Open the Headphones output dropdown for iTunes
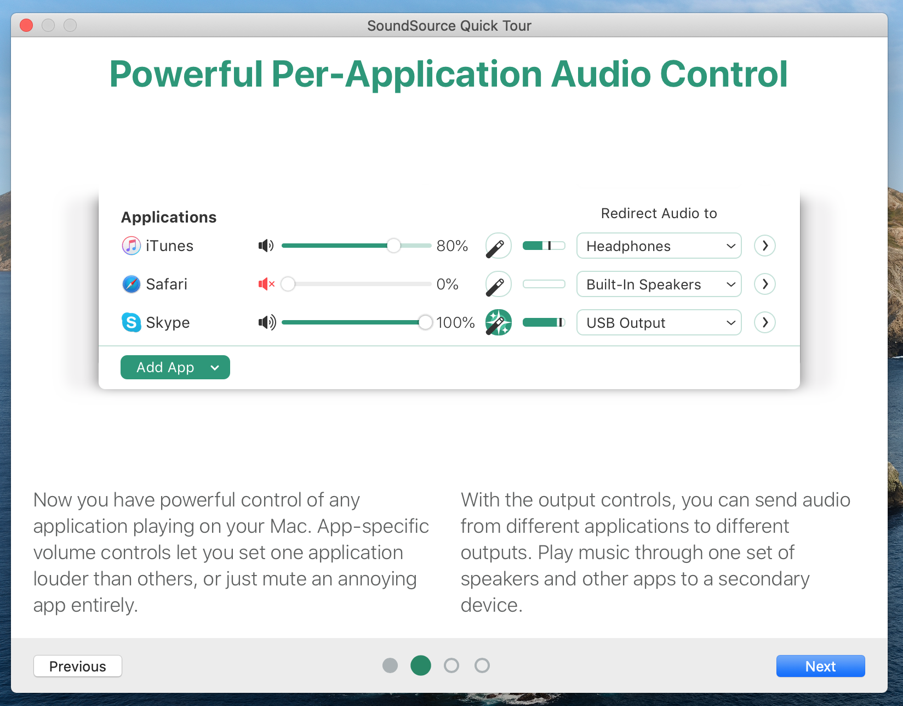This screenshot has width=903, height=706. [x=659, y=246]
